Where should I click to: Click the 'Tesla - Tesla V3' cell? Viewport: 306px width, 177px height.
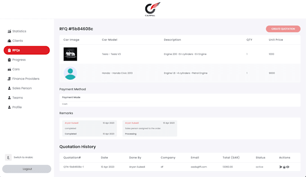pyautogui.click(x=111, y=54)
